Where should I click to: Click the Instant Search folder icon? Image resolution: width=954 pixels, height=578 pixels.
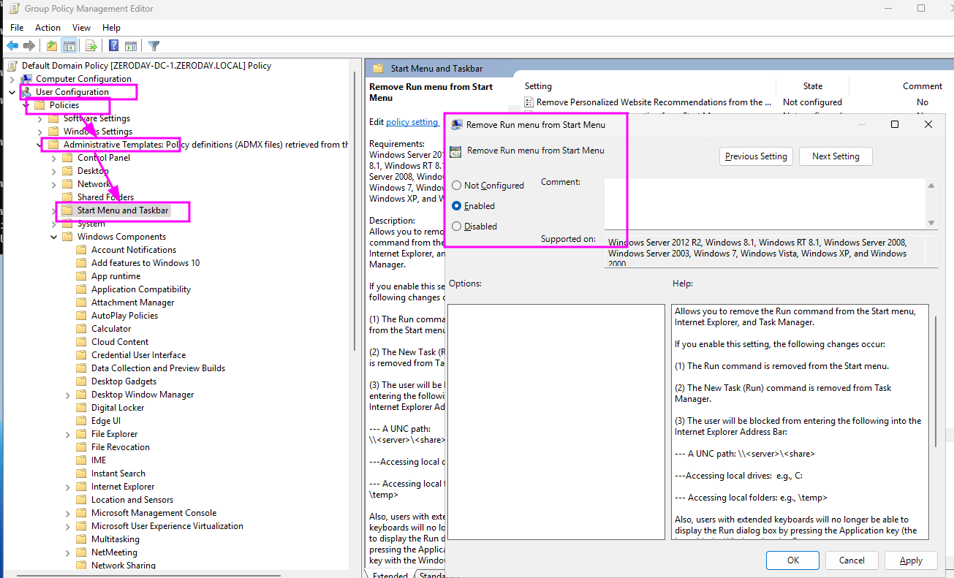pyautogui.click(x=82, y=474)
